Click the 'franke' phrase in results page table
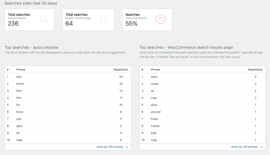Screen dimensions: 270x155 click(155, 126)
